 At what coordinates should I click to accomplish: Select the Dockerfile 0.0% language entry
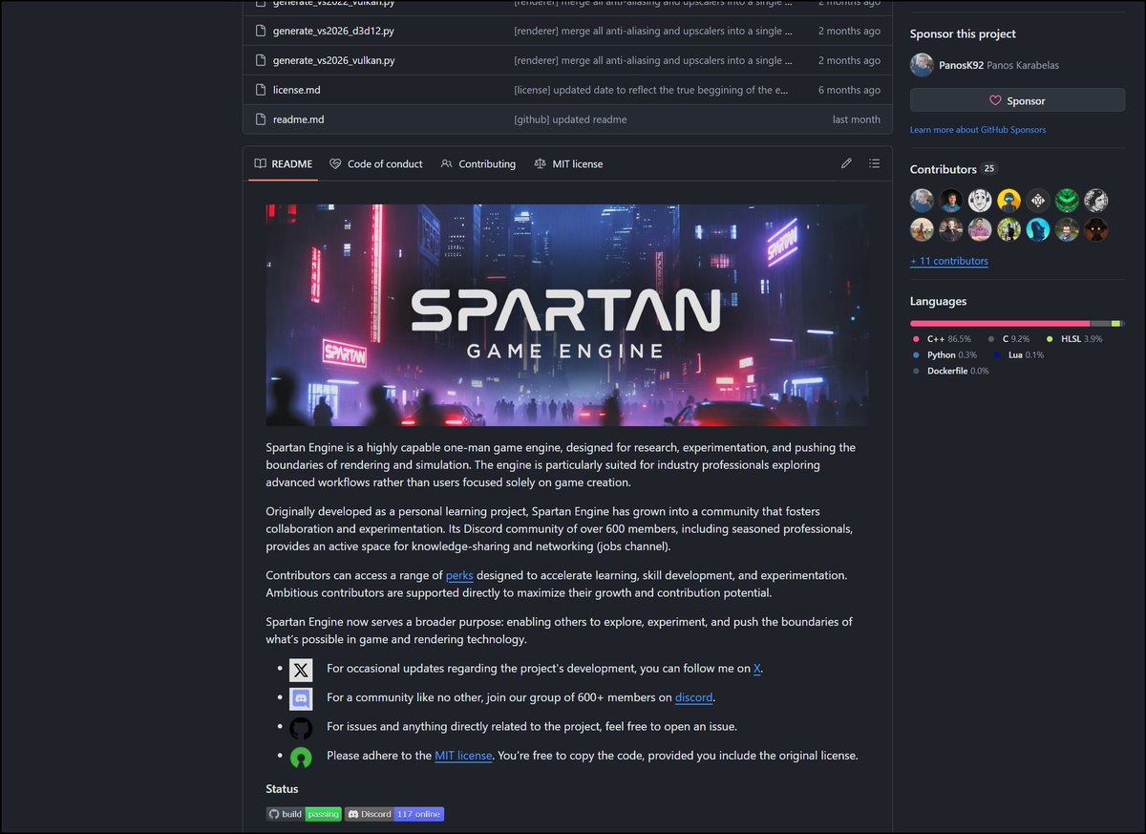pos(950,371)
